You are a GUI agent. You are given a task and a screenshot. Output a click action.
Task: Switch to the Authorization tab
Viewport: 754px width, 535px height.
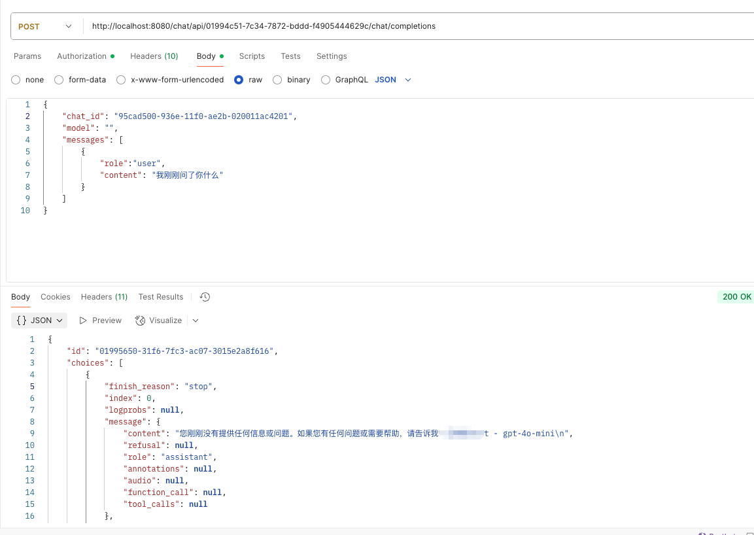pos(86,56)
